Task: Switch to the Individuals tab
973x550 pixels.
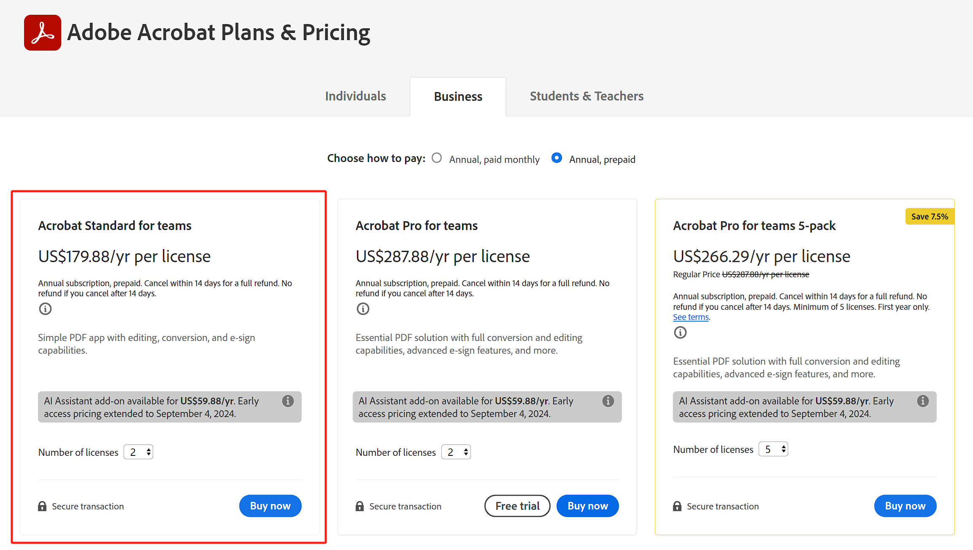Action: 355,96
